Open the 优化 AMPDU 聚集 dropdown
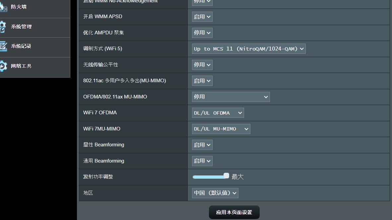Image resolution: width=392 pixels, height=220 pixels. click(202, 33)
